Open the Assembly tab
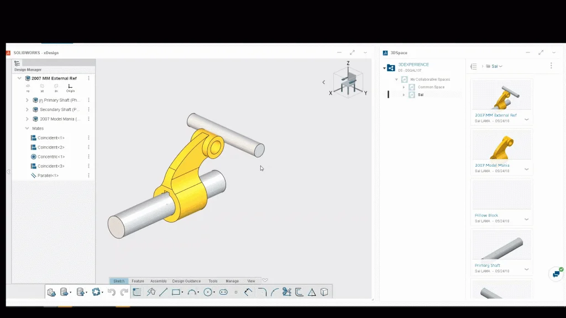The width and height of the screenshot is (566, 318). [158, 281]
